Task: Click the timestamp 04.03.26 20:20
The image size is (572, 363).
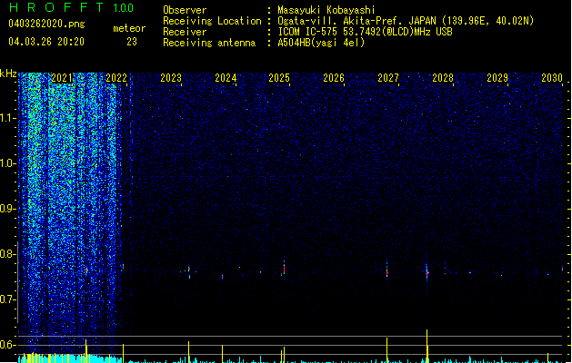Action: tap(46, 42)
